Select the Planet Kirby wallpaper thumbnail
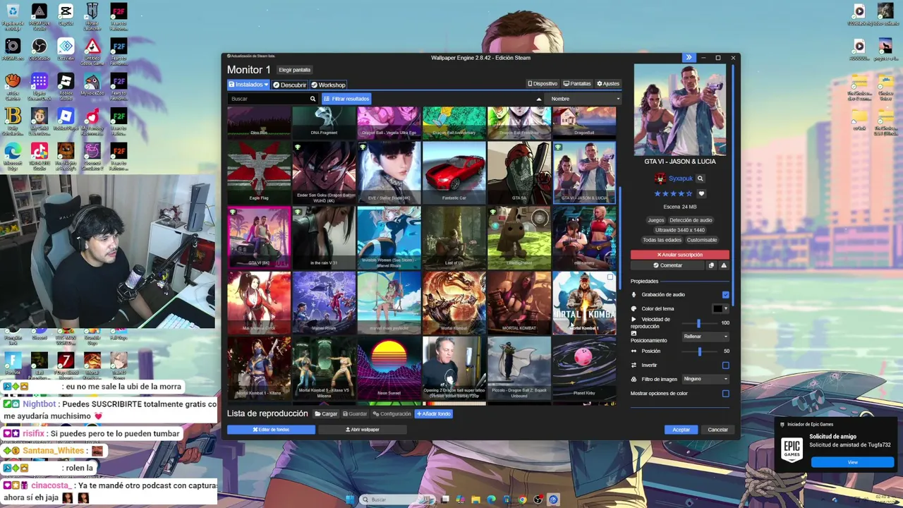Viewport: 903px width, 508px height. [x=584, y=368]
